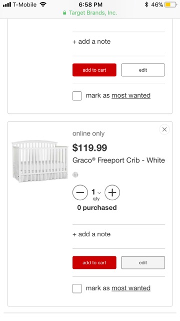Add the upper registry item to cart
The width and height of the screenshot is (180, 321).
click(x=94, y=70)
